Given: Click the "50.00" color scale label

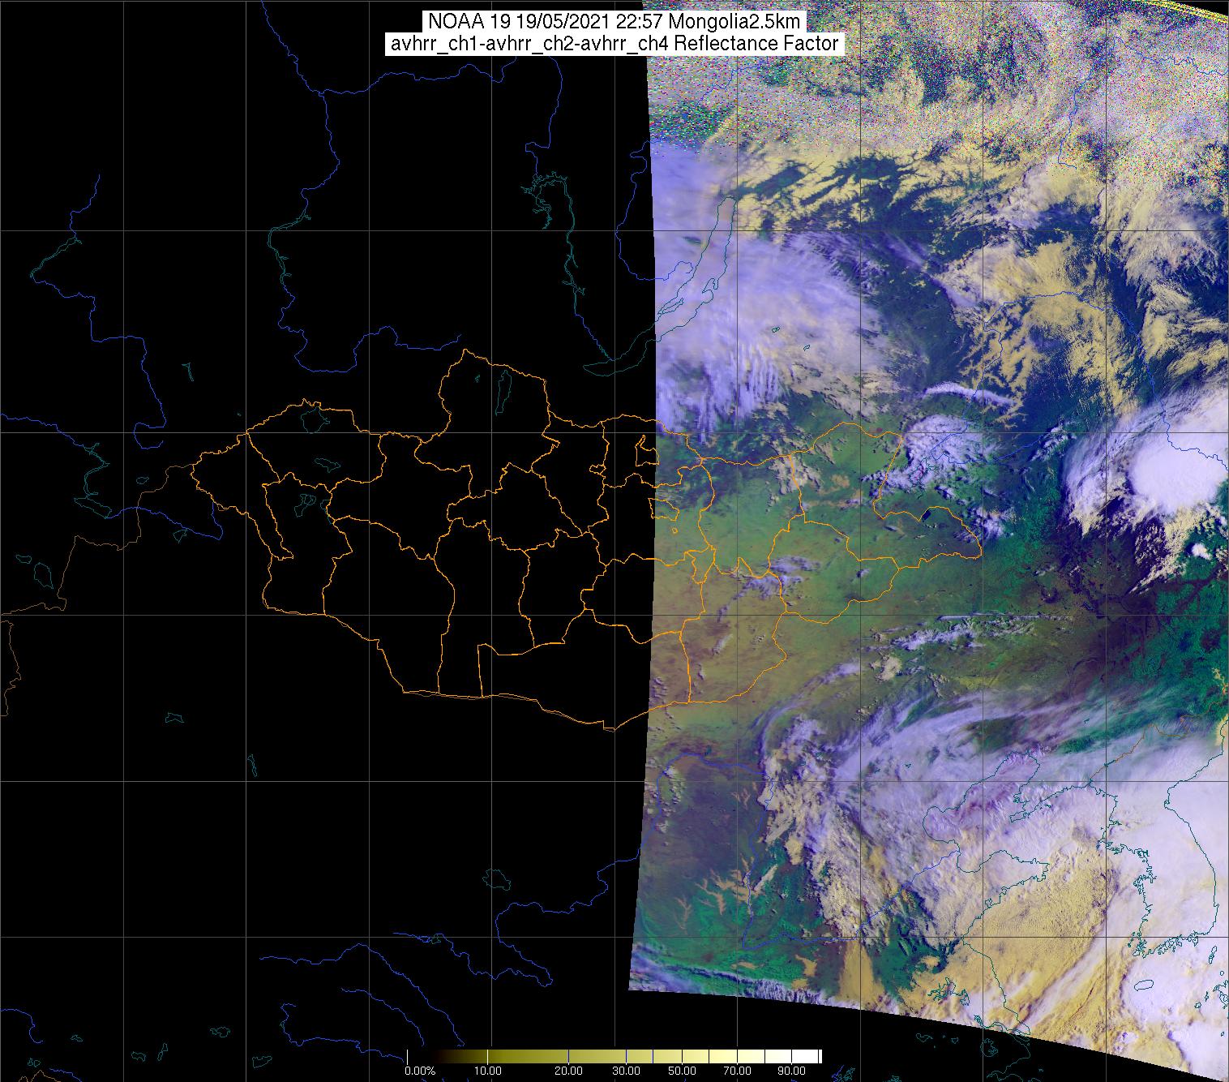Looking at the screenshot, I should [682, 1071].
